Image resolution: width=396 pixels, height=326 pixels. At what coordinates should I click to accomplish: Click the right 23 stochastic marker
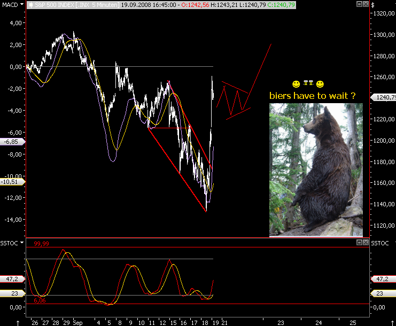click(x=383, y=293)
